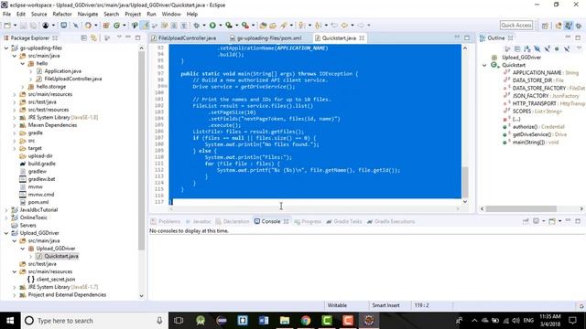Select client_secret.json file
The width and height of the screenshot is (586, 329).
point(56,280)
